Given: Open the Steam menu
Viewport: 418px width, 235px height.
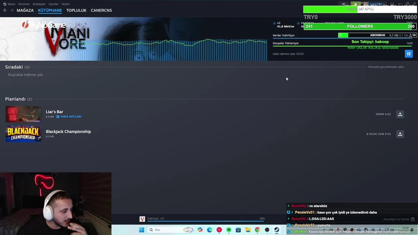Looking at the screenshot, I should click(x=9, y=4).
